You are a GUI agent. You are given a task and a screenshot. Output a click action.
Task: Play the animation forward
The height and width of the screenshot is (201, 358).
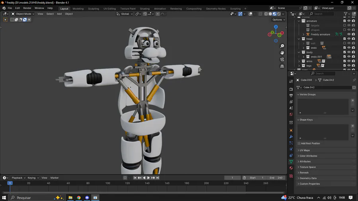coord(148,178)
